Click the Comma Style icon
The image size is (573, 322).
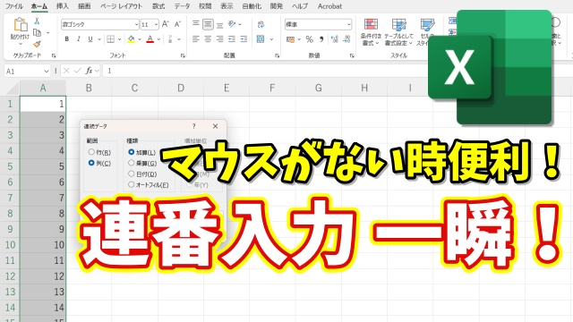(321, 39)
